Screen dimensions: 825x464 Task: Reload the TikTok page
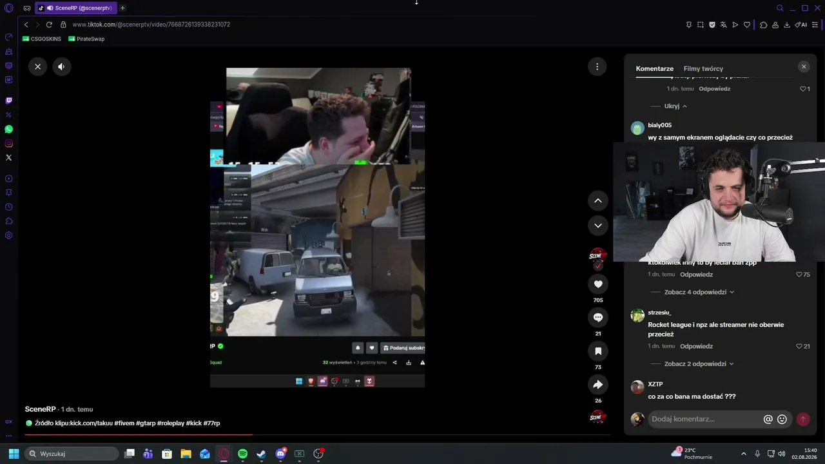49,24
